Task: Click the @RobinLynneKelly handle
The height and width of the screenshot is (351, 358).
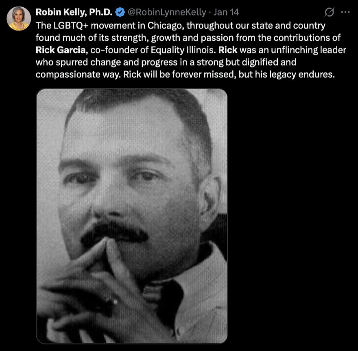Action: pyautogui.click(x=167, y=13)
